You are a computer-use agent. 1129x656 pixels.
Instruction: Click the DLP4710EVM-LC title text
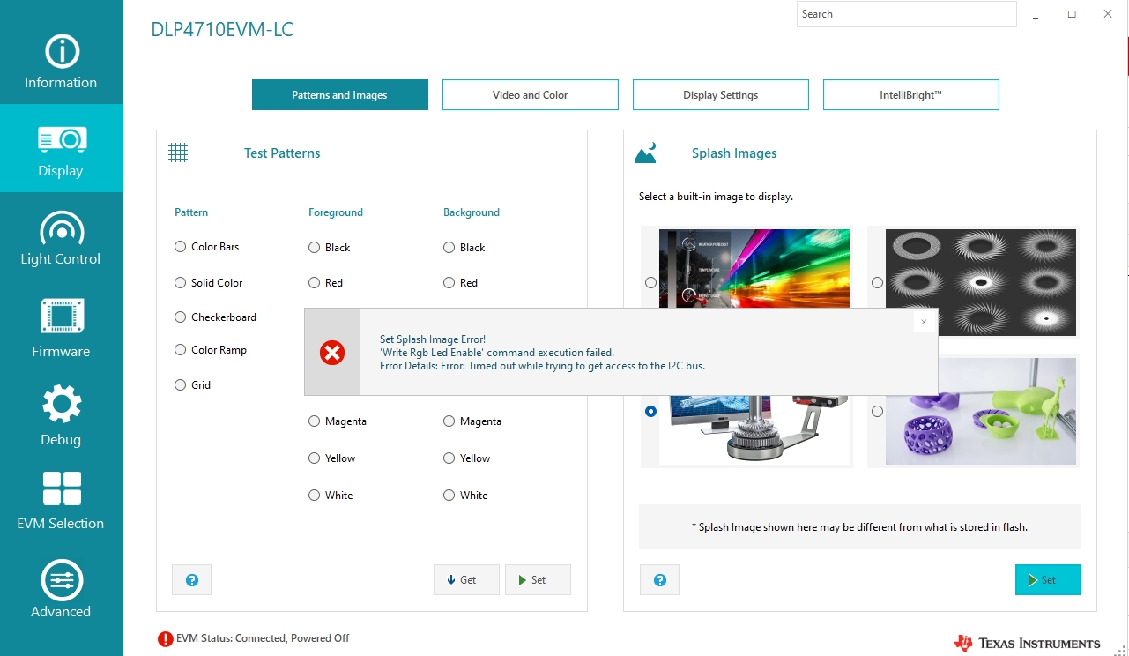[x=222, y=30]
